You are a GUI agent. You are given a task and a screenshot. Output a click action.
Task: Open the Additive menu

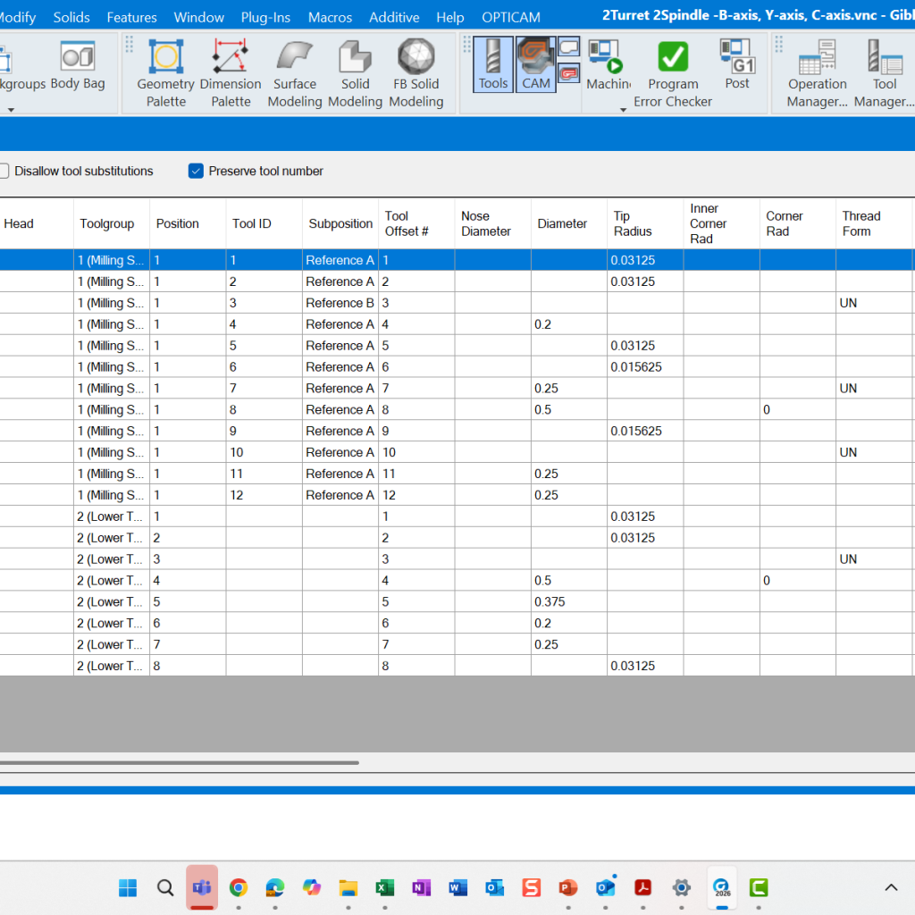click(394, 17)
